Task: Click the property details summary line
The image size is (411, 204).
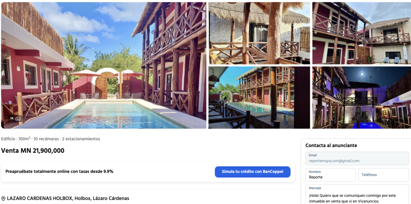Action: pos(51,139)
